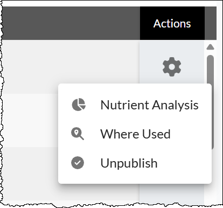Select Nutrient Analysis menu entry
The image size is (223, 208).
(x=135, y=105)
